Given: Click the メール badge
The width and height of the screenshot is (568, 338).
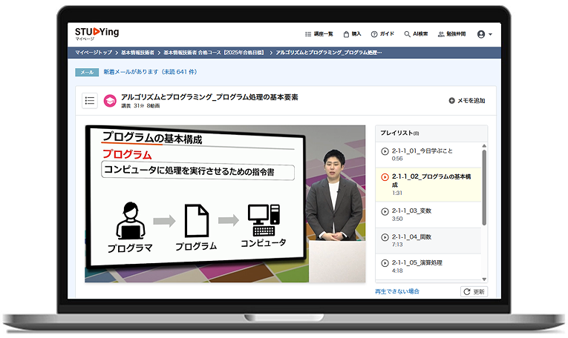Looking at the screenshot, I should [x=86, y=72].
